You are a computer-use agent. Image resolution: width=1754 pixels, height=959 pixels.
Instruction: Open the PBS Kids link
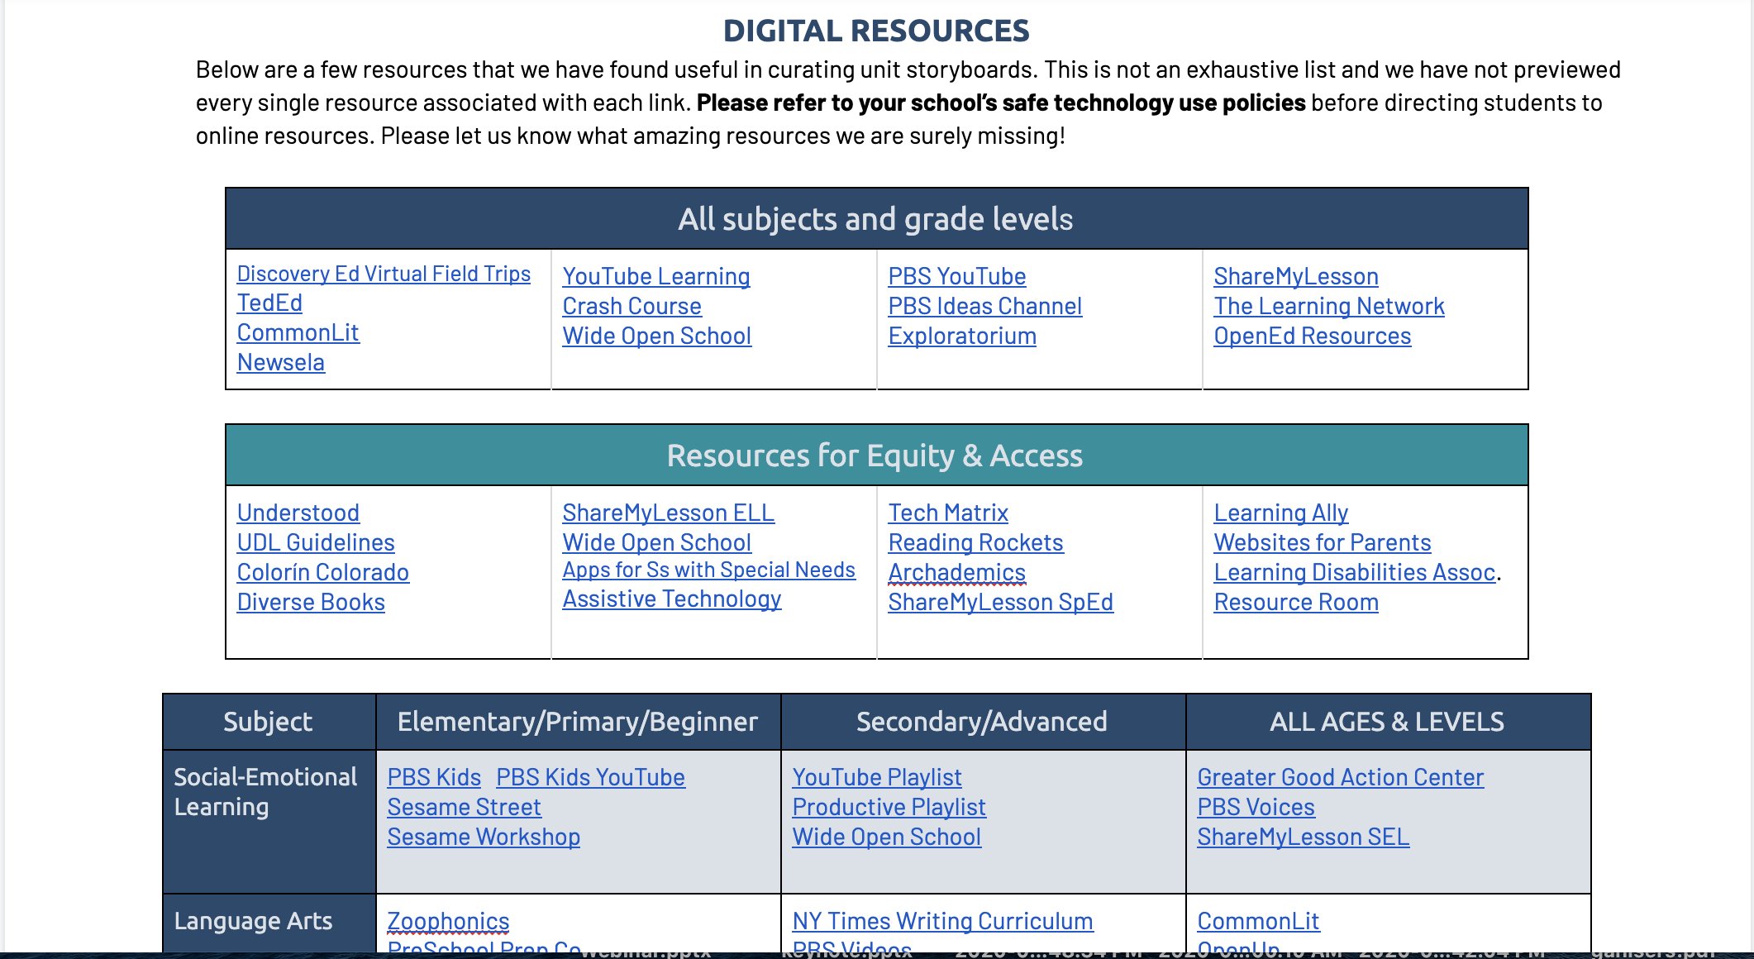point(434,777)
